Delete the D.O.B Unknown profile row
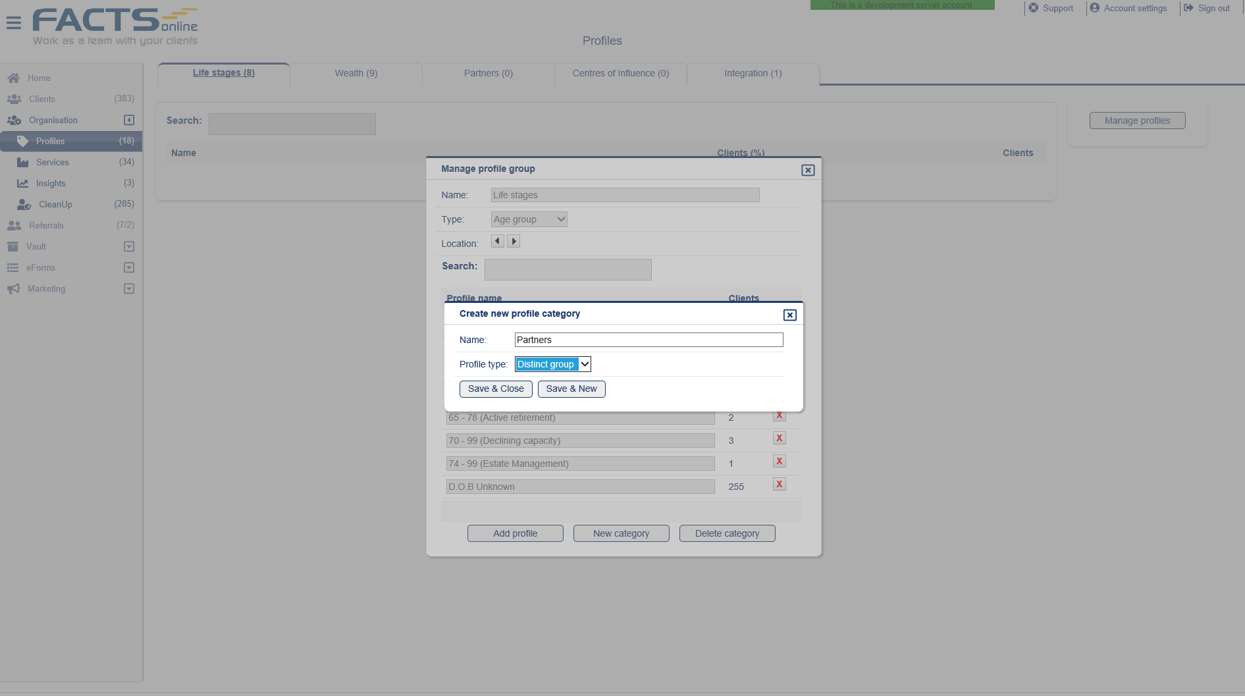1245x696 pixels. 780,485
